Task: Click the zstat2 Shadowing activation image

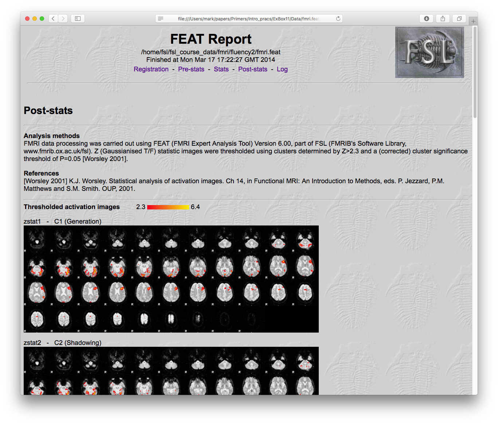Action: (x=171, y=371)
